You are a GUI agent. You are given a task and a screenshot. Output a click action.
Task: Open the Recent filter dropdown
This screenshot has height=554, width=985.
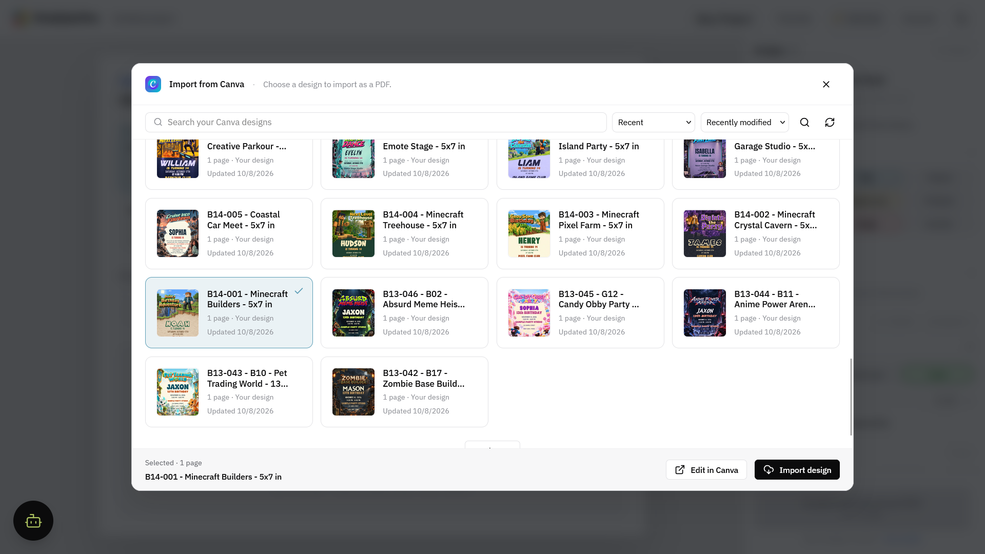click(653, 122)
